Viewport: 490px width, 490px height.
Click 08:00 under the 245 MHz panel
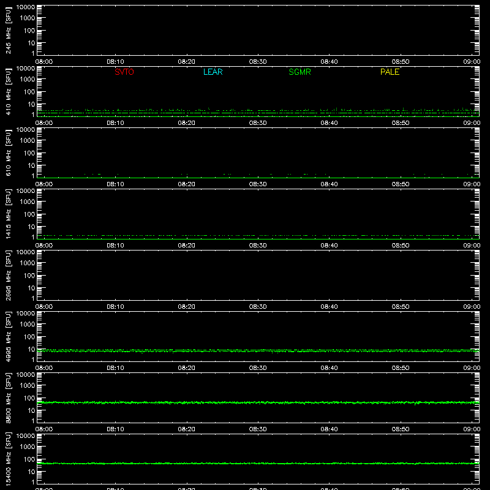tap(43, 62)
